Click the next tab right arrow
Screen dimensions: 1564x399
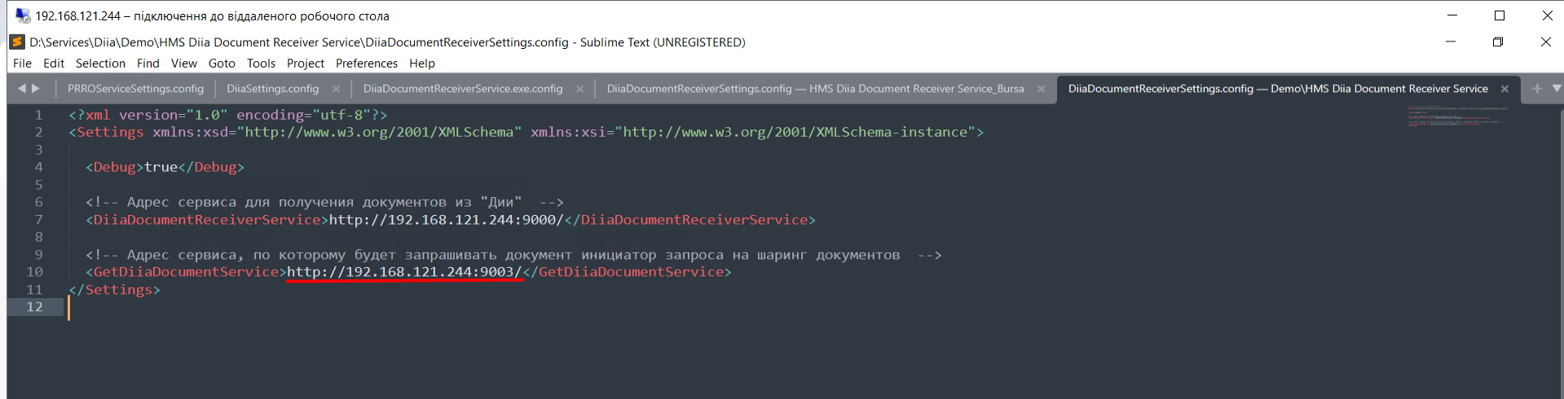point(35,88)
